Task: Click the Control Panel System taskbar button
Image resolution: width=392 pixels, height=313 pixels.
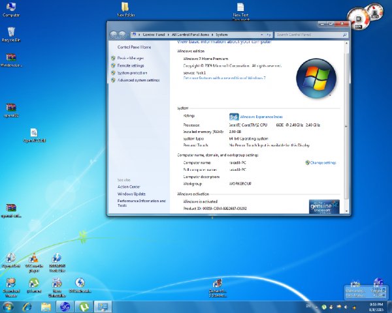Action: (103, 307)
